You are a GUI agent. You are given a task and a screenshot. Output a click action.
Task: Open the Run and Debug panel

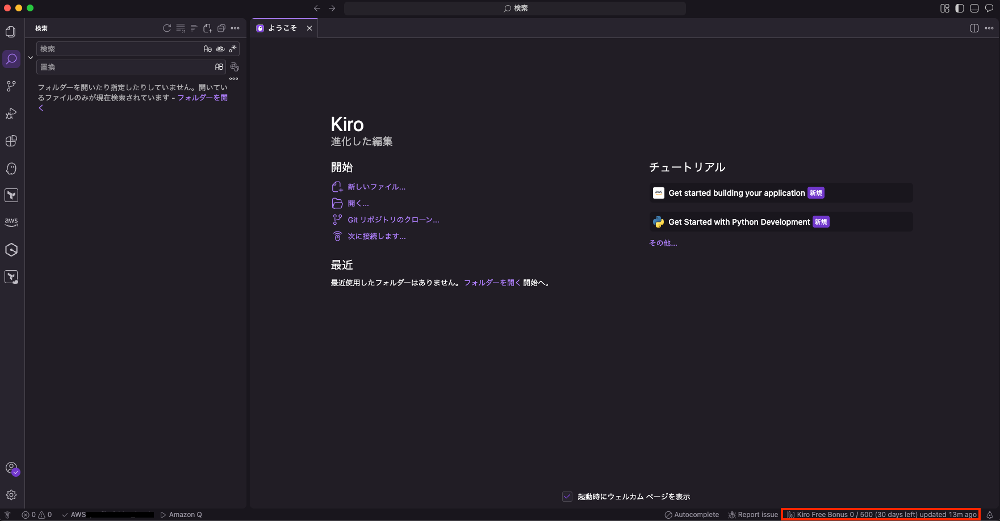11,114
